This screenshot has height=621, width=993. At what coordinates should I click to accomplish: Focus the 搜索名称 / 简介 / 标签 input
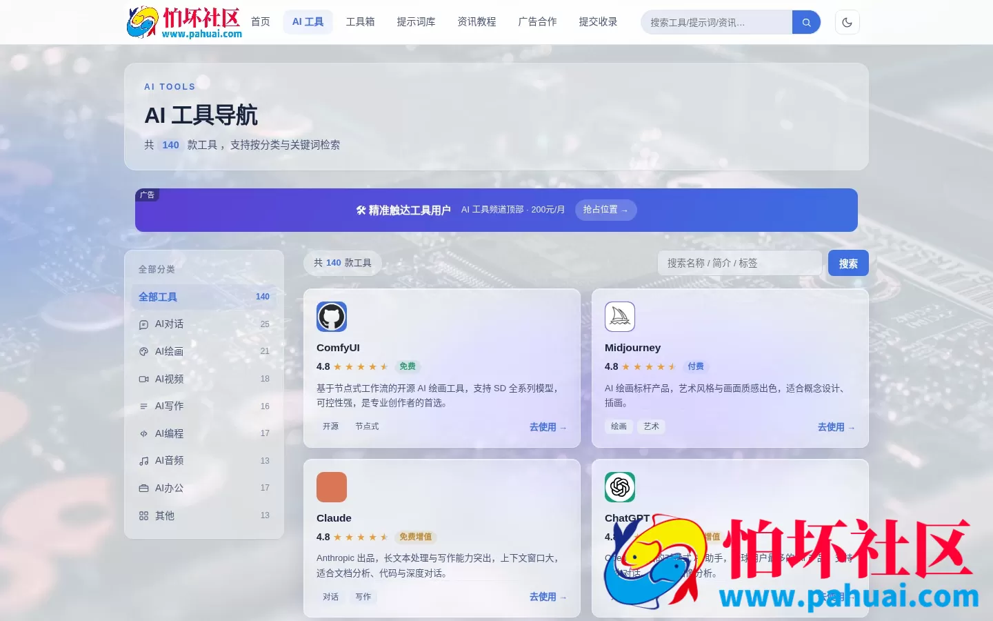(x=740, y=263)
